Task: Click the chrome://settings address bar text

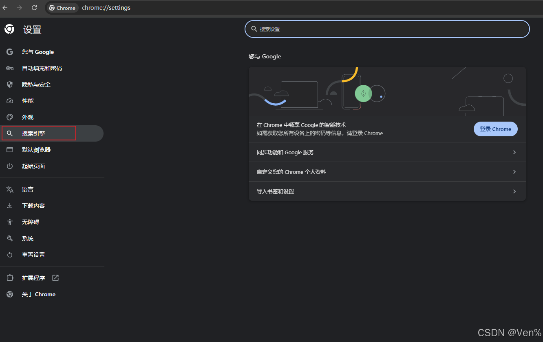Action: [x=106, y=8]
